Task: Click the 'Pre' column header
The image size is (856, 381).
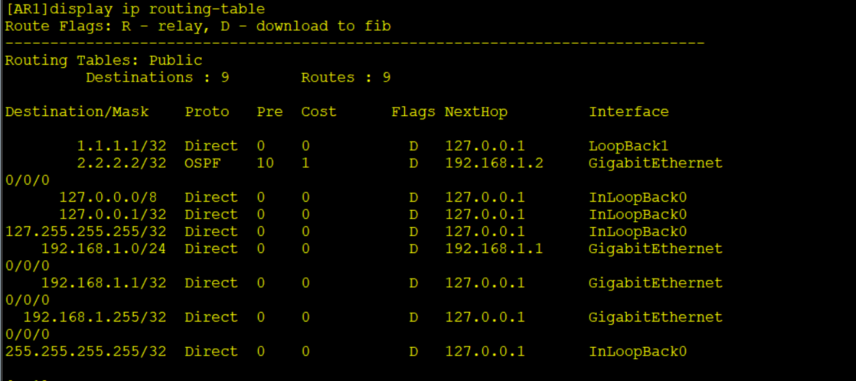Action: click(x=270, y=112)
